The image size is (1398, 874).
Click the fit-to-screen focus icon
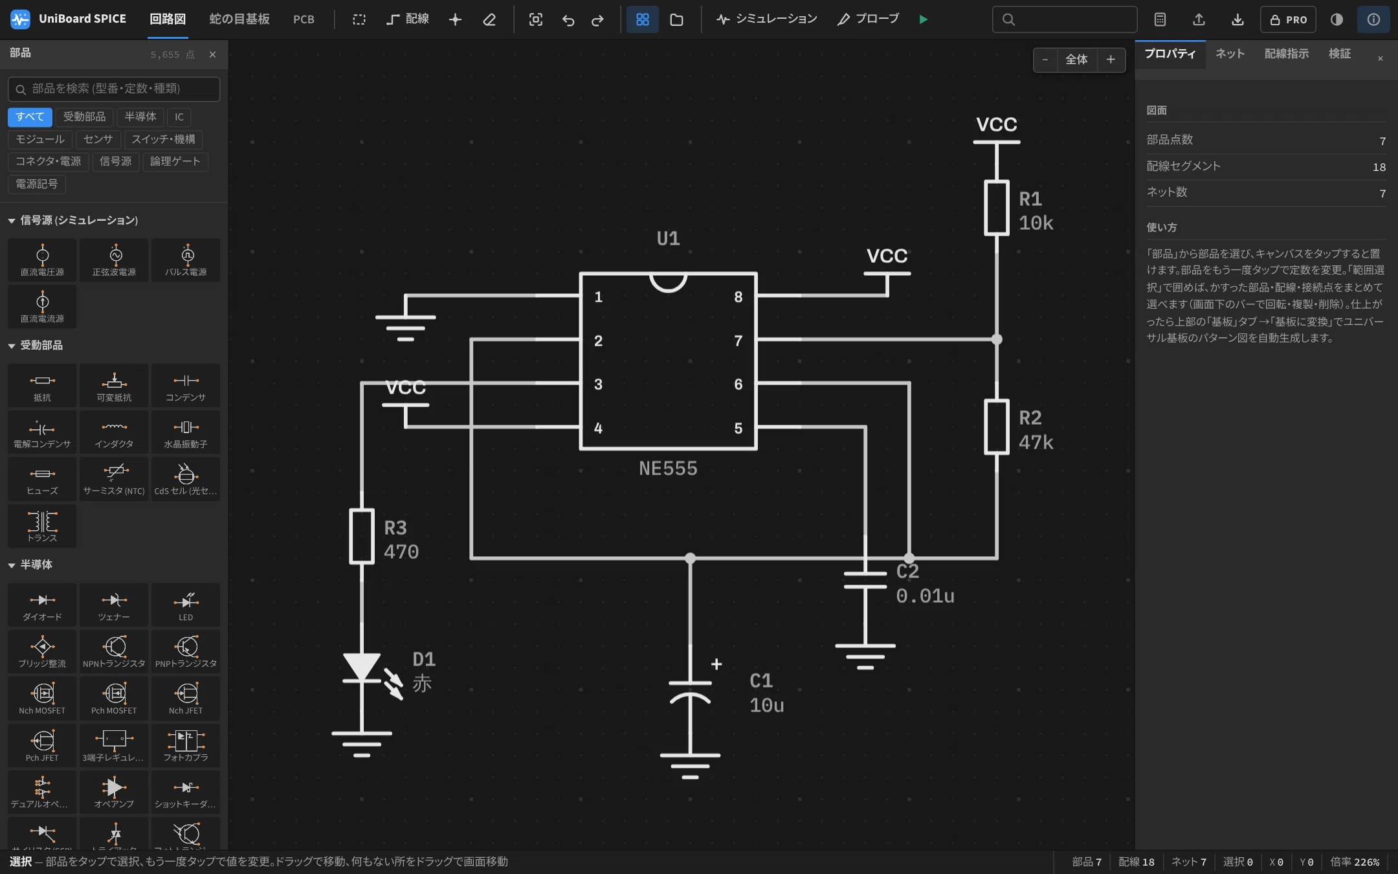536,19
